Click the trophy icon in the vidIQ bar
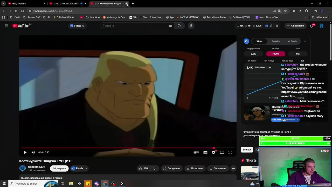 click(x=277, y=26)
